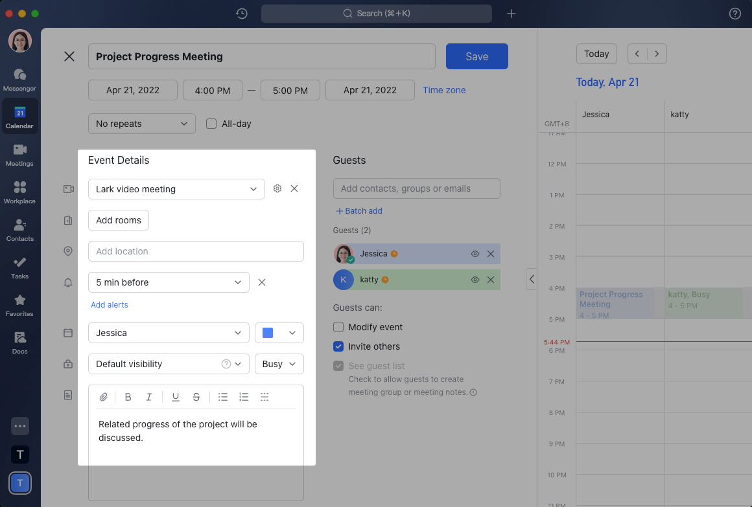Viewport: 752px width, 507px height.
Task: Expand the 5 min before alert dropdown
Action: tap(169, 282)
